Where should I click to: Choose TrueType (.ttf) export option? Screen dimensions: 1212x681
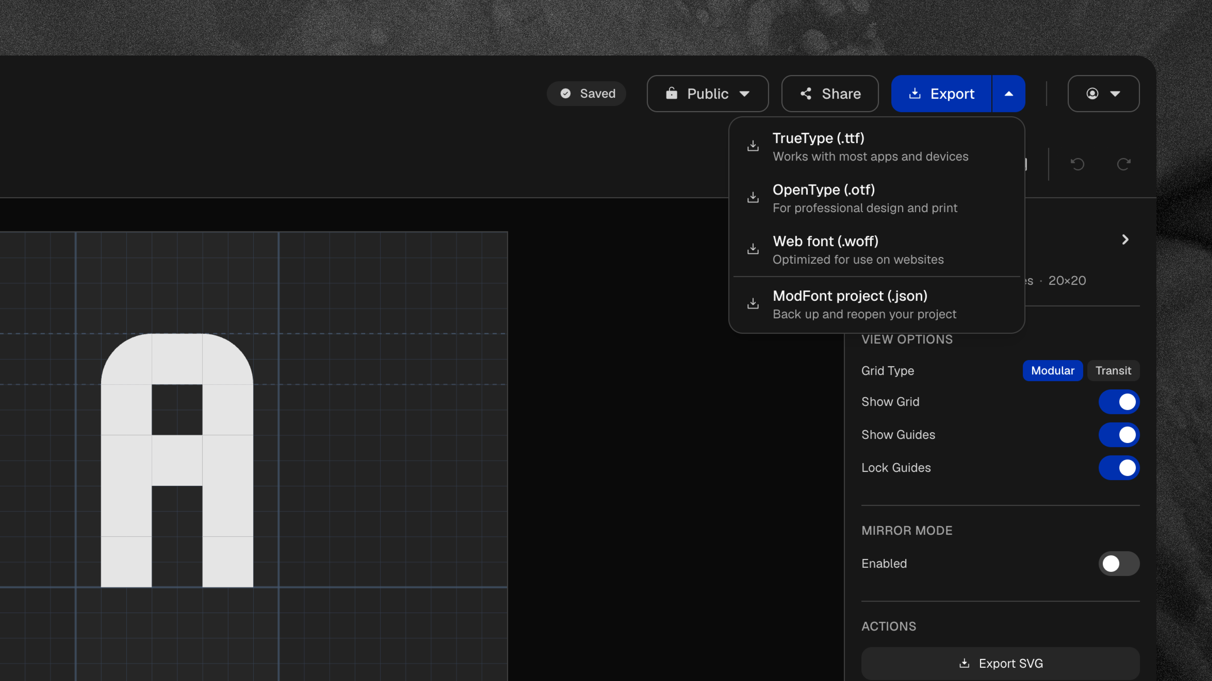coord(876,147)
